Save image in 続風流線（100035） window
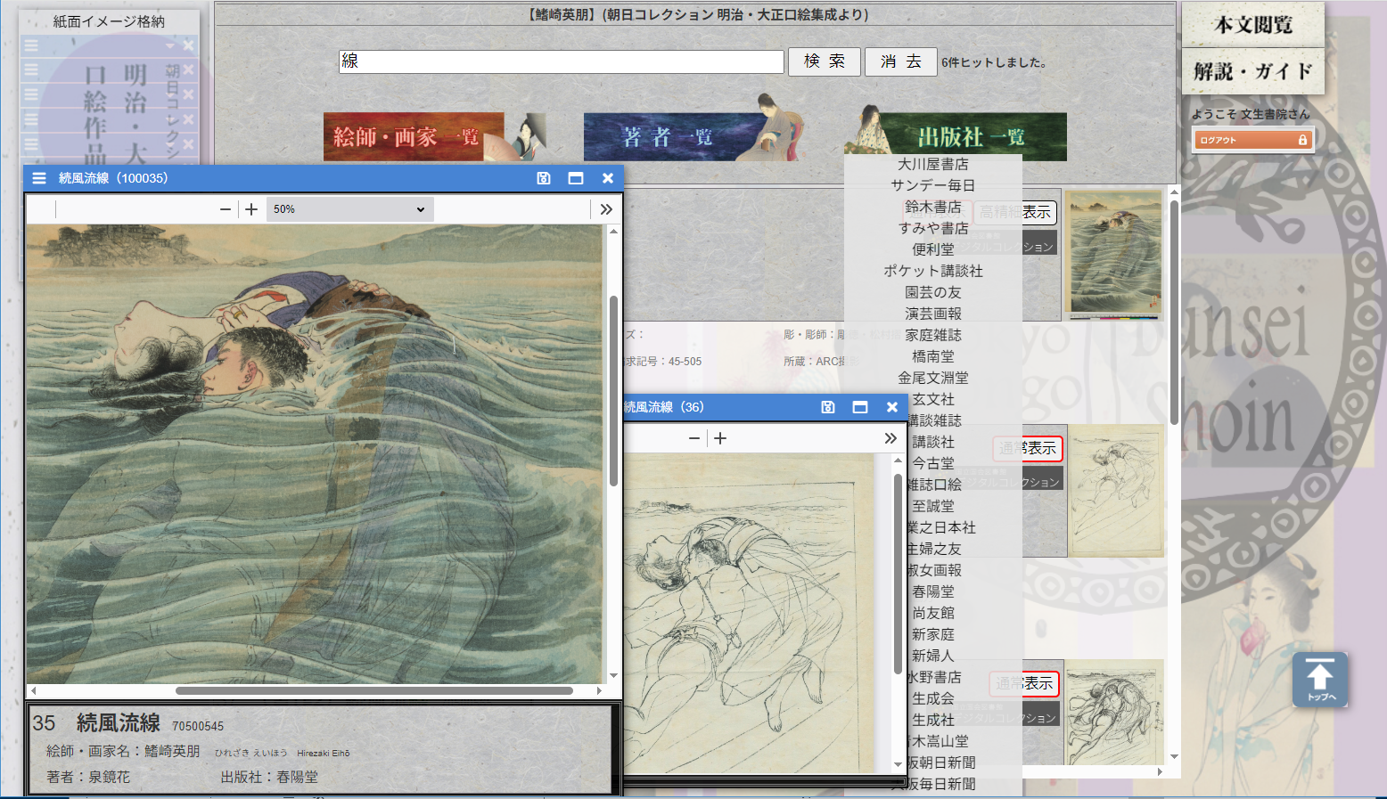Screen dimensions: 1387x799 [544, 178]
